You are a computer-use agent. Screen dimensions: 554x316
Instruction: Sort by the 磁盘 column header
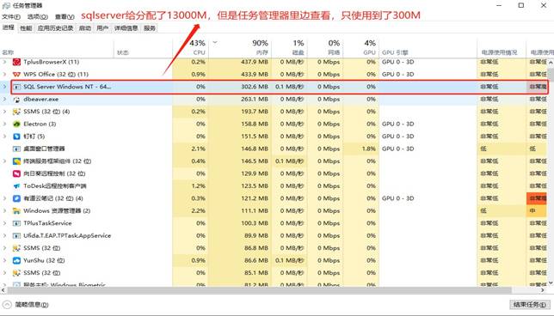289,47
